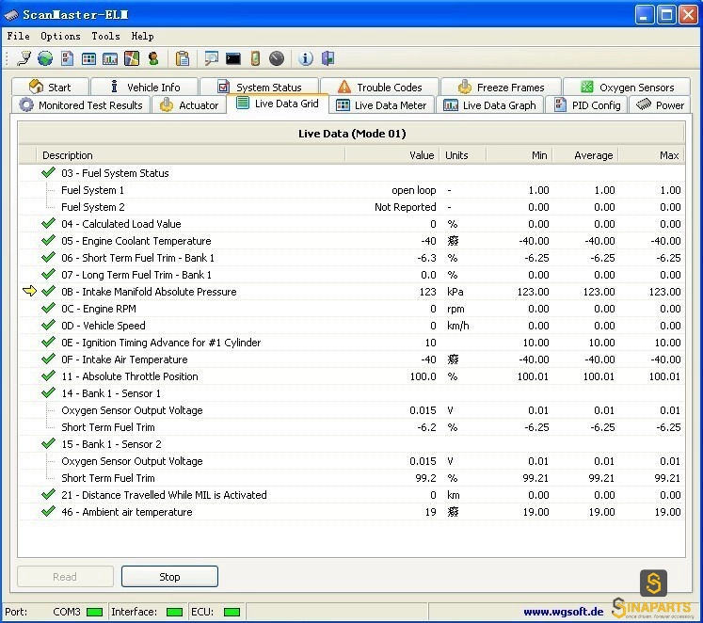
Task: Switch to the Monitored Test Results tab
Action: [x=81, y=104]
